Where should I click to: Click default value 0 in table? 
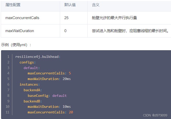coord(65,31)
